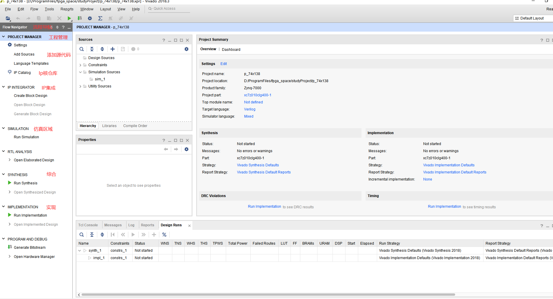Click Generate Bitstream in Flow Navigator
The image size is (553, 299).
[x=30, y=248]
